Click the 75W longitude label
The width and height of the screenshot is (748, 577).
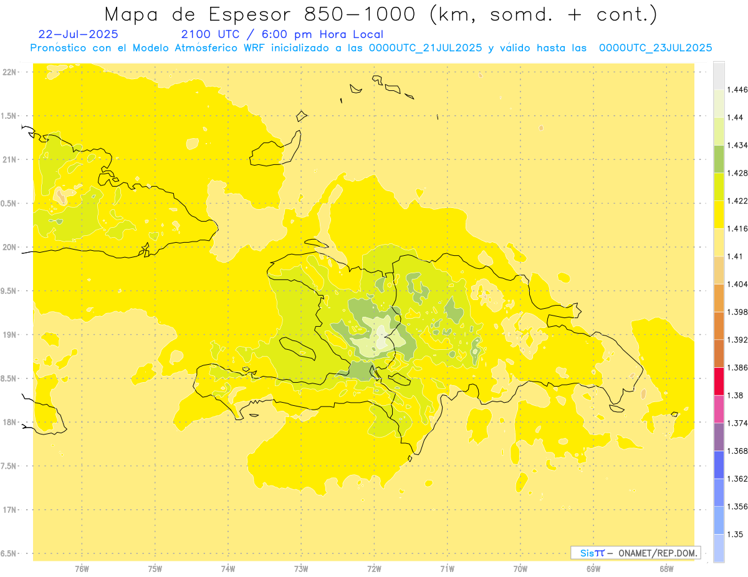click(x=155, y=568)
